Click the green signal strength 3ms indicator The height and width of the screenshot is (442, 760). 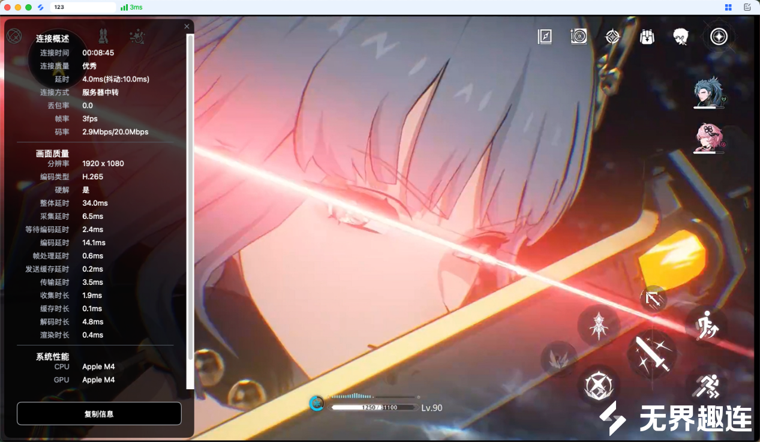click(131, 7)
